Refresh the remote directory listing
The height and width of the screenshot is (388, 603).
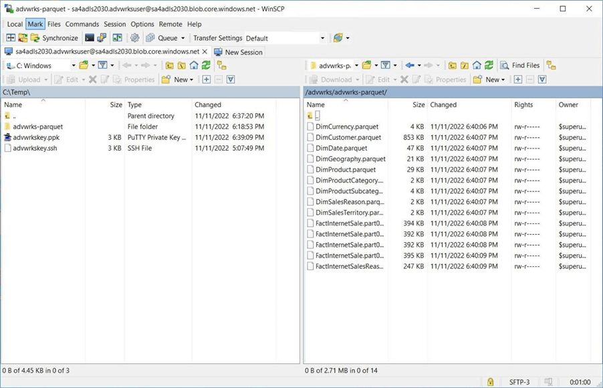[489, 66]
